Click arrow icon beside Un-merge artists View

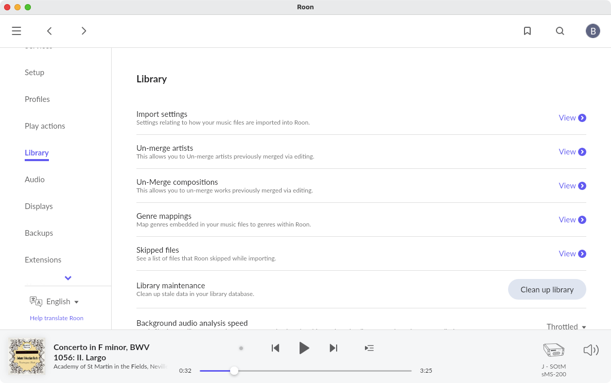click(582, 151)
